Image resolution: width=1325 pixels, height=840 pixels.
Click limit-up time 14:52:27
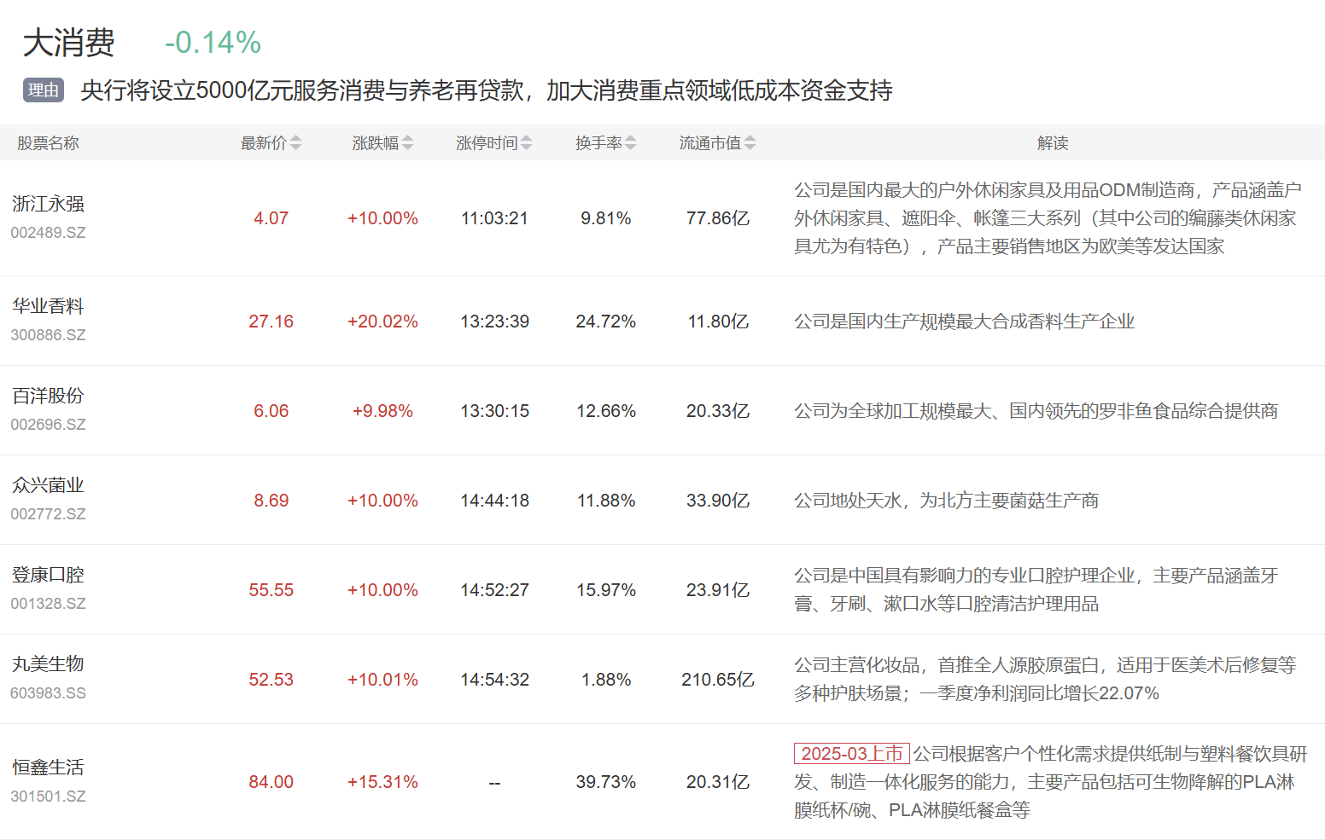point(494,590)
